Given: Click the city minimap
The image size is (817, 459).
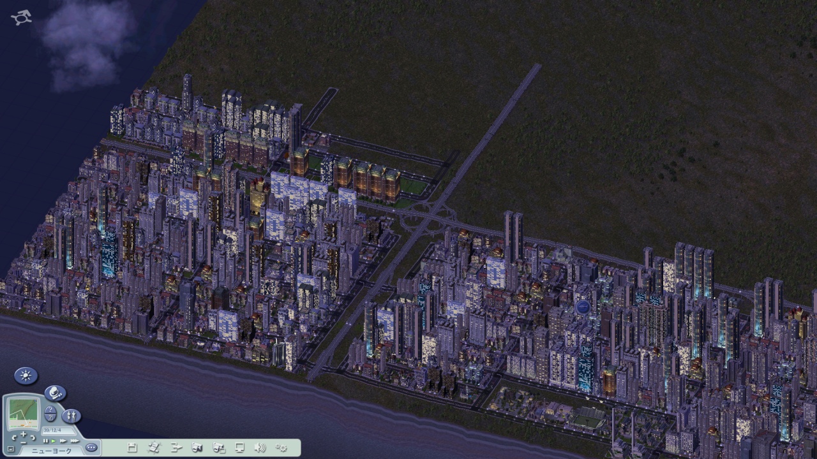Looking at the screenshot, I should point(24,414).
